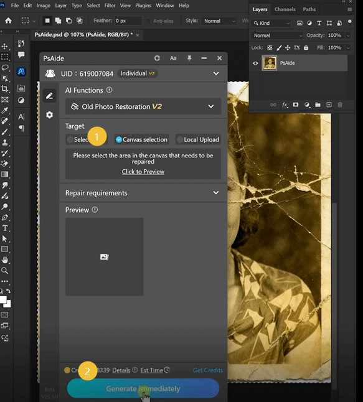Add layer style fx icon
Screen dimensions: 363x402
pyautogui.click(x=285, y=105)
